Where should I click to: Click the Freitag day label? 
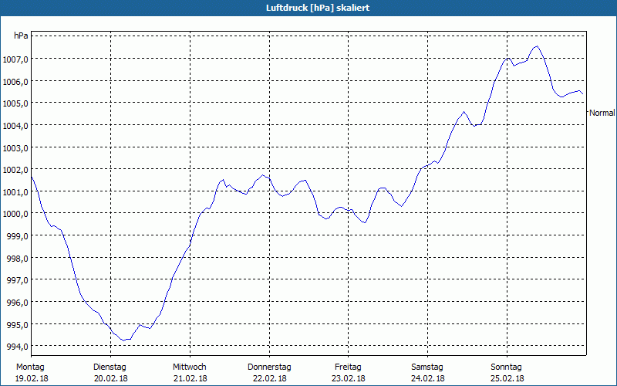348,367
